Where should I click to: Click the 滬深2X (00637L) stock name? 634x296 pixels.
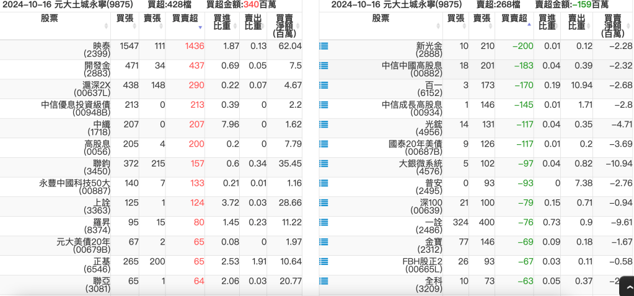(x=92, y=85)
